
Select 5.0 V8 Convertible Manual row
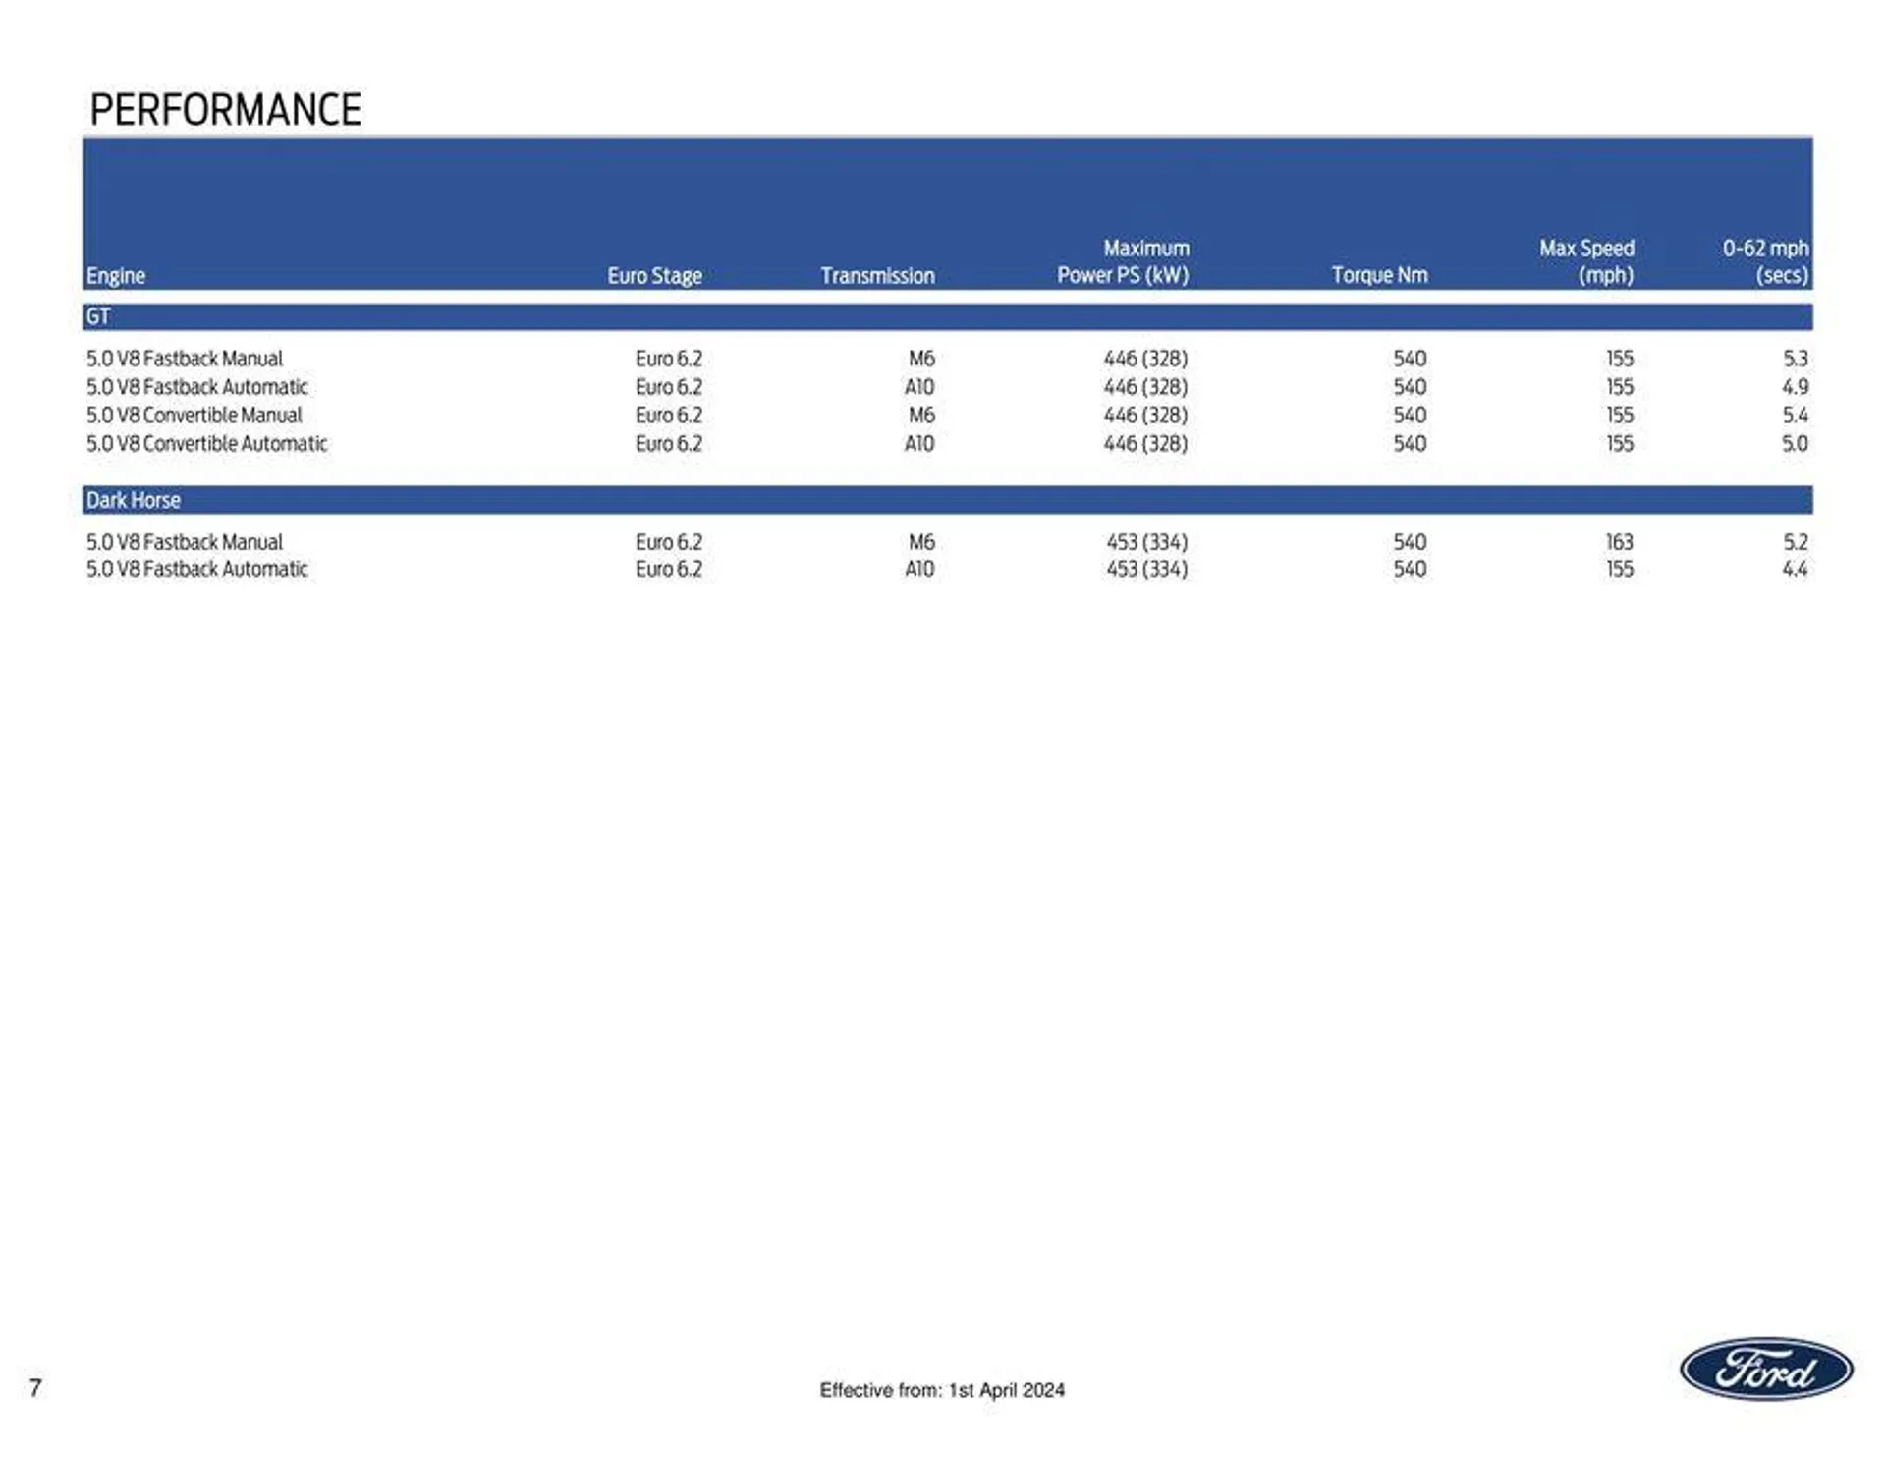click(x=948, y=416)
